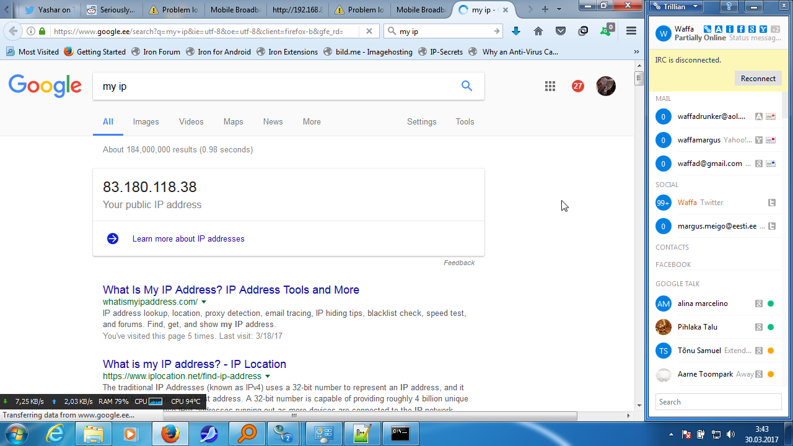Click the Facebook service icon in Trillian header
The image size is (793, 446).
(x=741, y=29)
